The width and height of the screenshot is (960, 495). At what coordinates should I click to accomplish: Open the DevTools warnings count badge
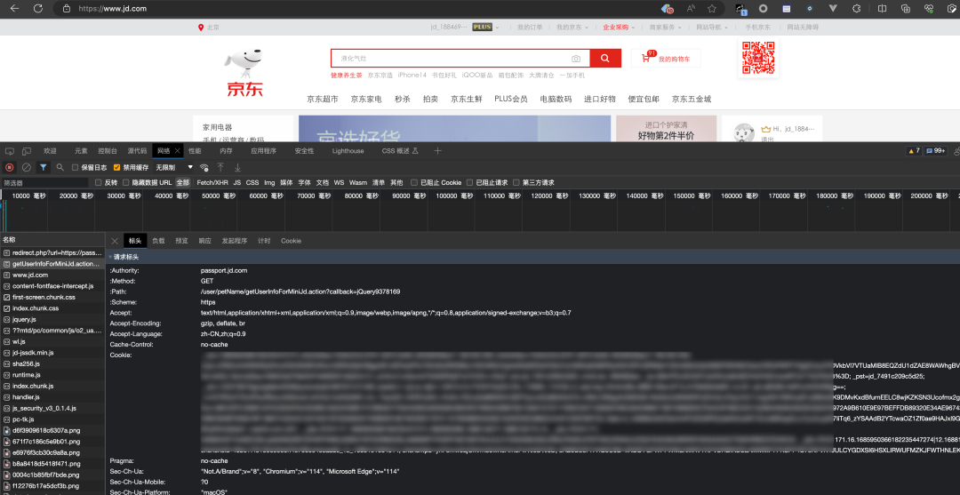click(x=914, y=150)
